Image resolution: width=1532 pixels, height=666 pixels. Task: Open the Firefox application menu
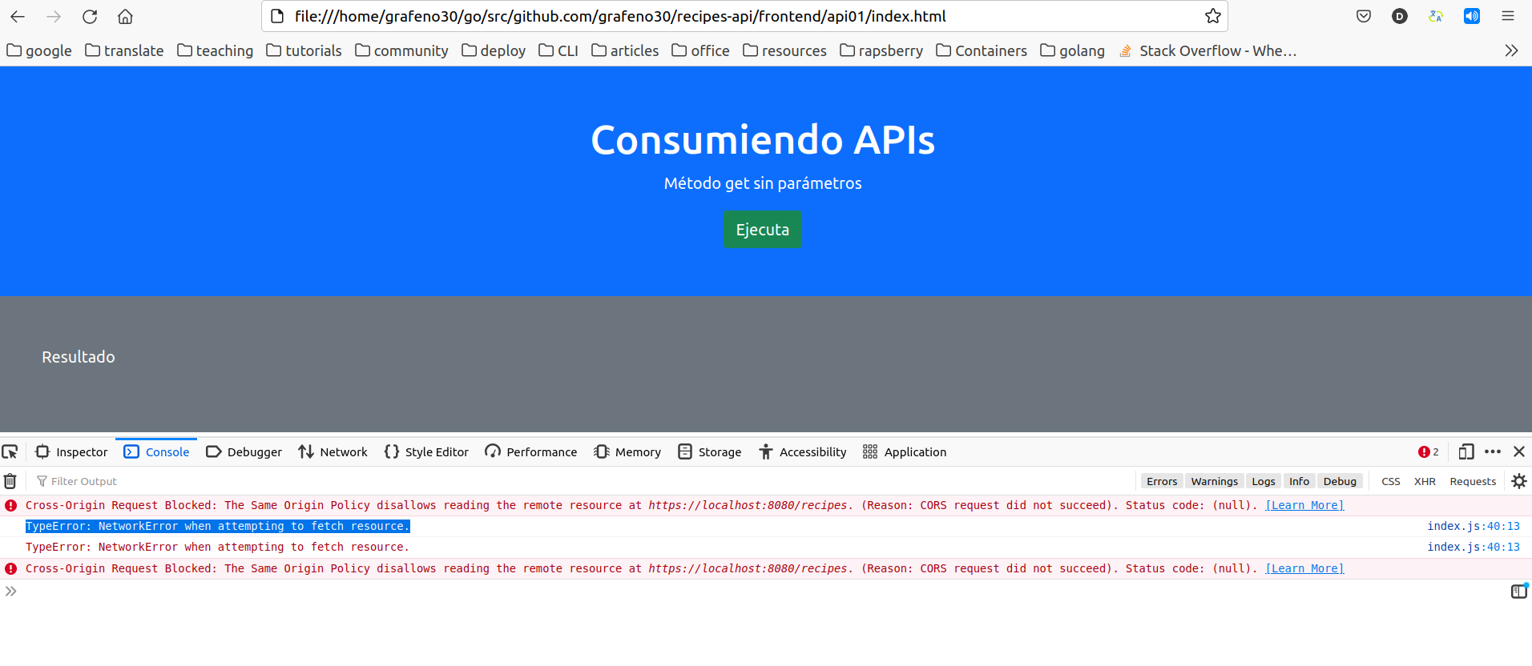click(x=1508, y=16)
